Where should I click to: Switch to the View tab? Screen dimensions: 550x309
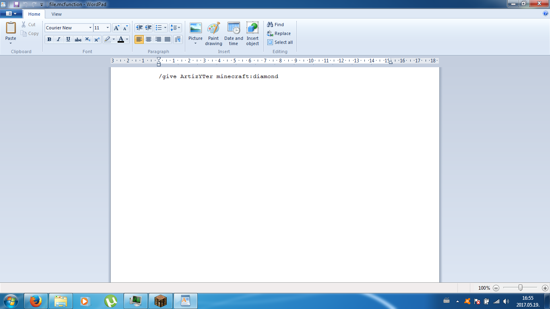tap(57, 14)
